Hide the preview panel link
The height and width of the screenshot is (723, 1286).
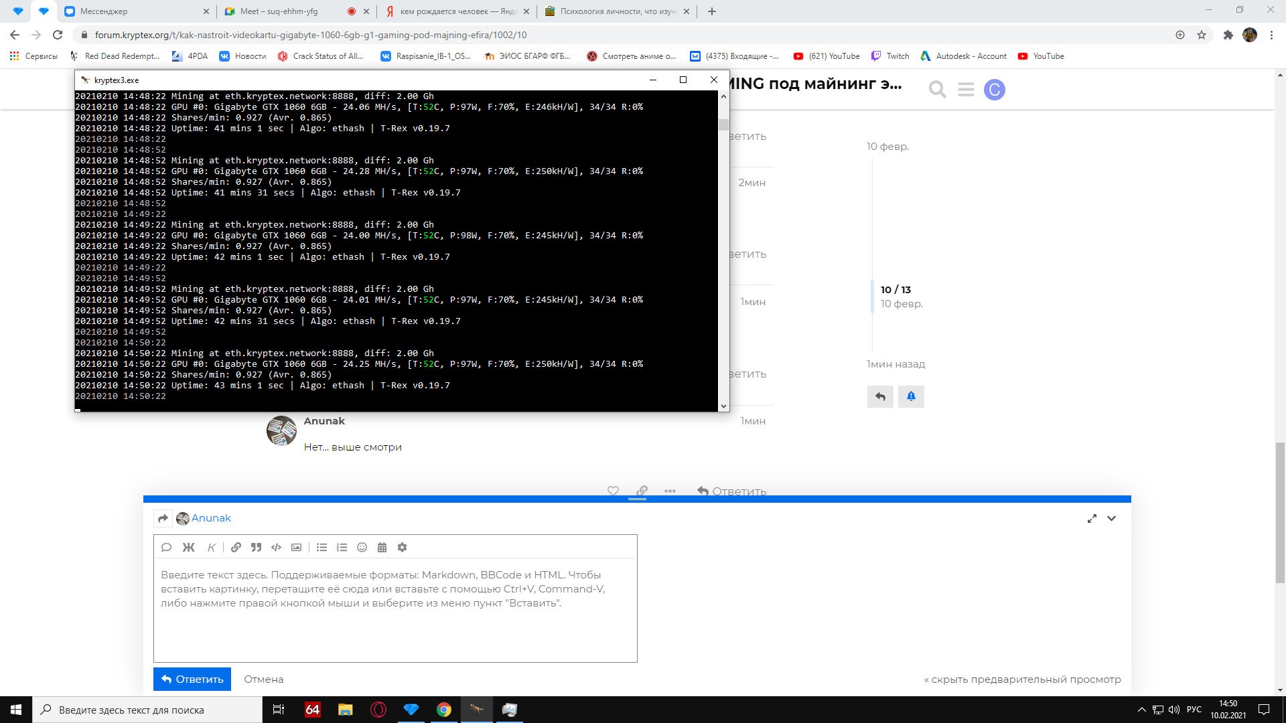pyautogui.click(x=1022, y=679)
